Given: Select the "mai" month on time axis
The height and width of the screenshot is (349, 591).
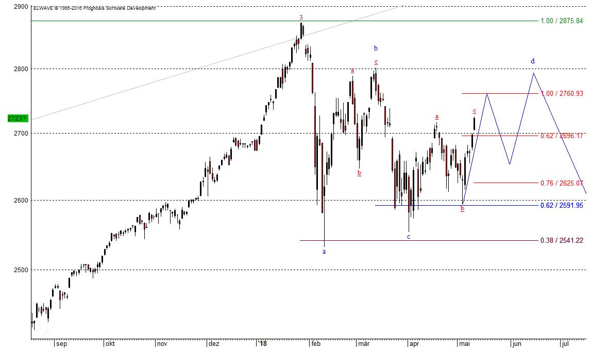Looking at the screenshot, I should pos(464,344).
